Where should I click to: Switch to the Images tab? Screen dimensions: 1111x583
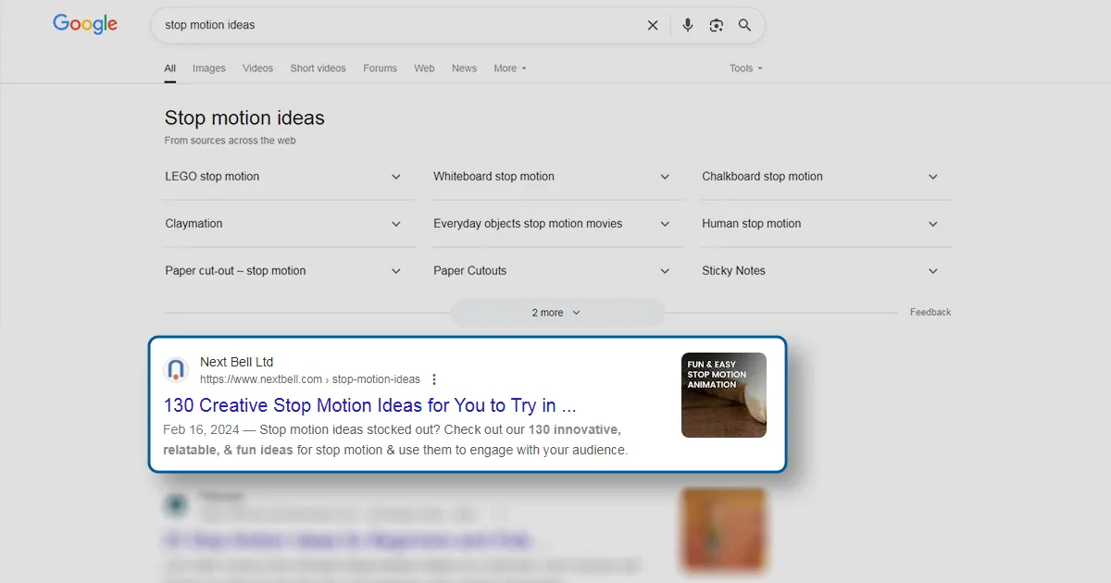point(209,68)
